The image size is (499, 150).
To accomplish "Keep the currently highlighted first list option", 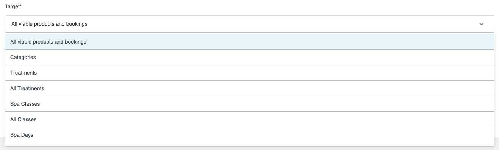I will coord(250,42).
